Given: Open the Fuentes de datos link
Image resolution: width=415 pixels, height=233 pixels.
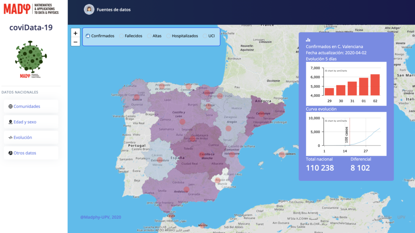Looking at the screenshot, I should pos(113,10).
